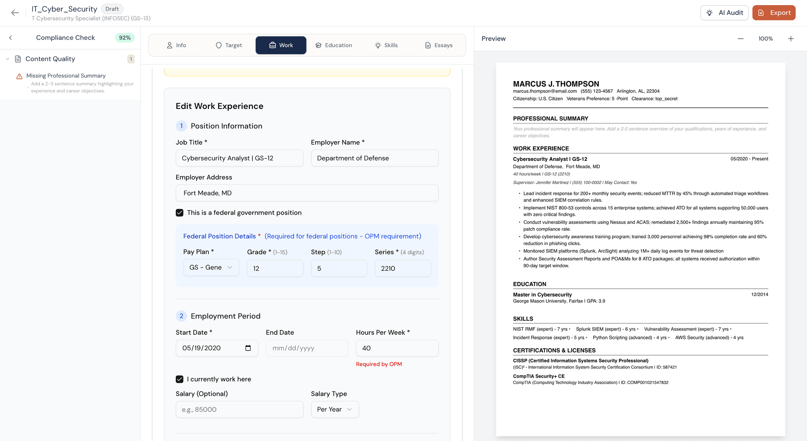Click the Export button
Screen dimensions: 807x441
774,13
